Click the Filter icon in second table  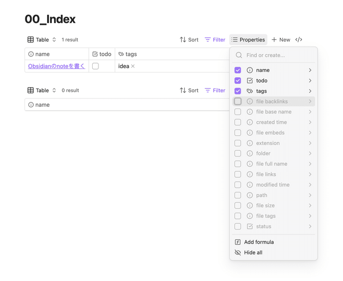[x=208, y=91]
